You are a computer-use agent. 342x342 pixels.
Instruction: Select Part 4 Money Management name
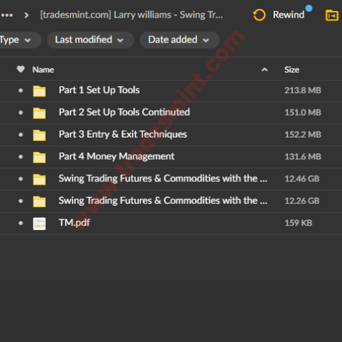[117, 157]
